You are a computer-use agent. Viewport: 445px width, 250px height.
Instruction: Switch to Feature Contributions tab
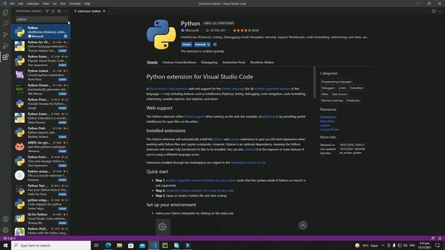pos(179,62)
